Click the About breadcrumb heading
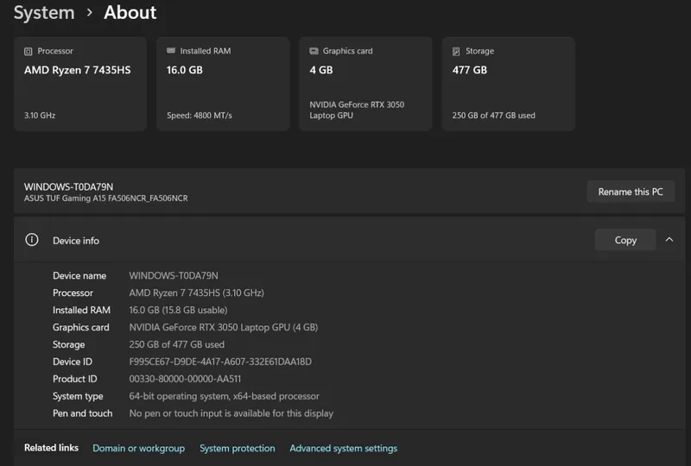 130,12
